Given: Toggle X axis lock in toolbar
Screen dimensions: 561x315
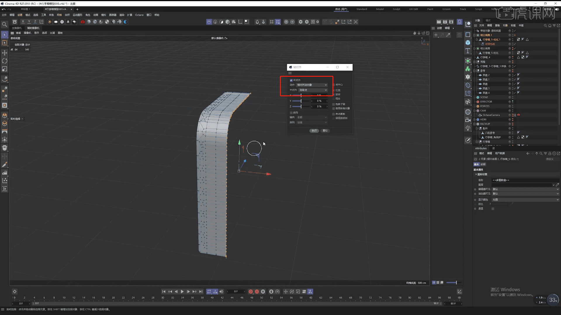Looking at the screenshot, I should [23, 22].
